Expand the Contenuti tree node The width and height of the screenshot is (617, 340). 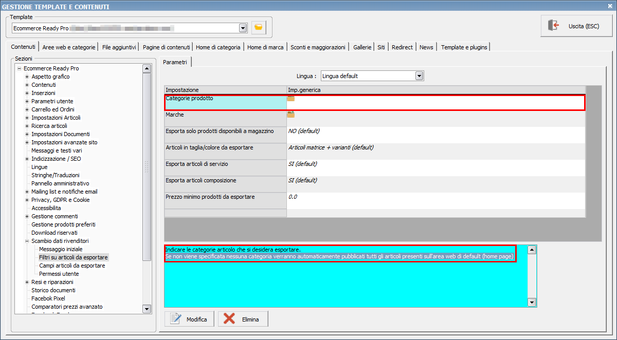click(27, 85)
